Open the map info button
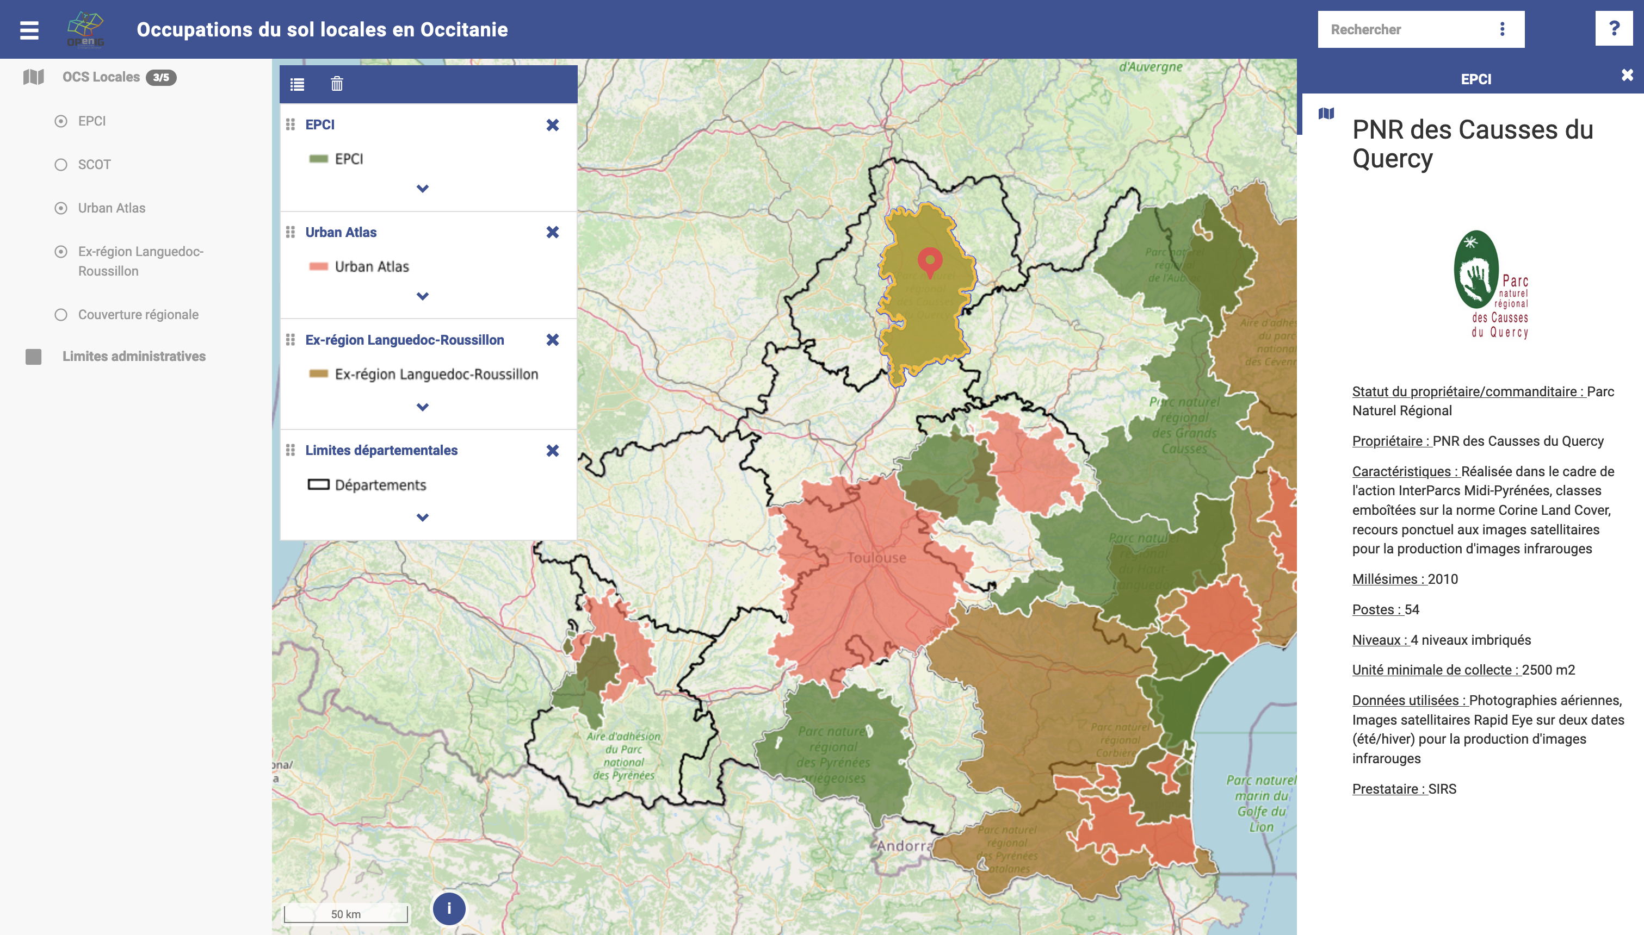Viewport: 1644px width, 935px height. [x=449, y=909]
